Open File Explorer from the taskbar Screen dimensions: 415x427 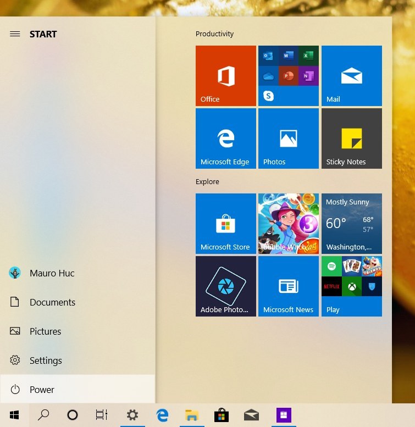click(x=192, y=415)
